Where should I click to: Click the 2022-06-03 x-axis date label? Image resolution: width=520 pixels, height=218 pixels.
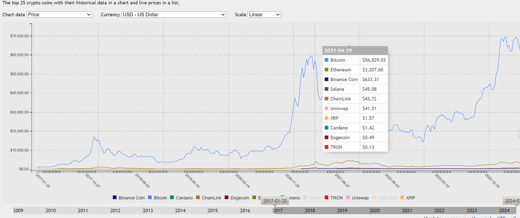pos(391,181)
